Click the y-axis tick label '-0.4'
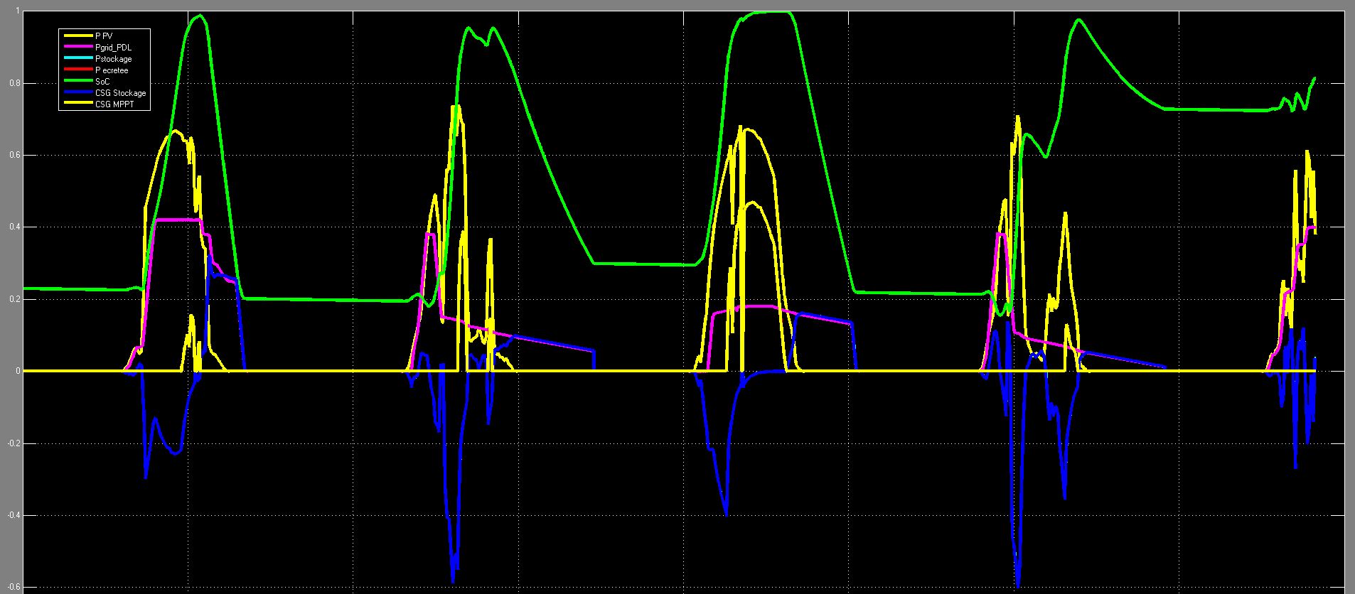The height and width of the screenshot is (594, 1355). pos(14,515)
